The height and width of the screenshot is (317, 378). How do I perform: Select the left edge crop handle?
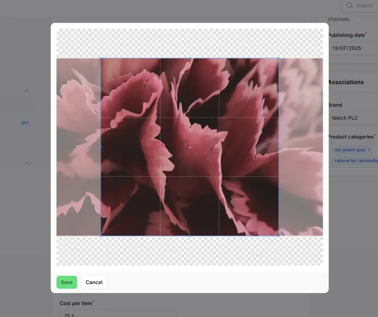pos(100,146)
